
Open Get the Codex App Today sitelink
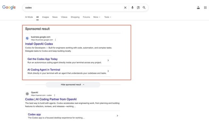[42, 59]
